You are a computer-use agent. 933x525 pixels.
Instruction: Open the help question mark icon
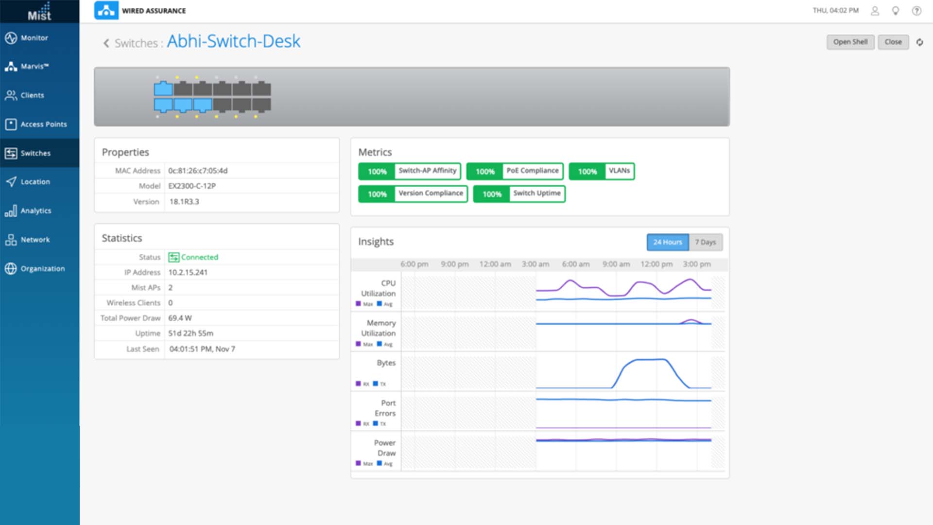pos(916,11)
